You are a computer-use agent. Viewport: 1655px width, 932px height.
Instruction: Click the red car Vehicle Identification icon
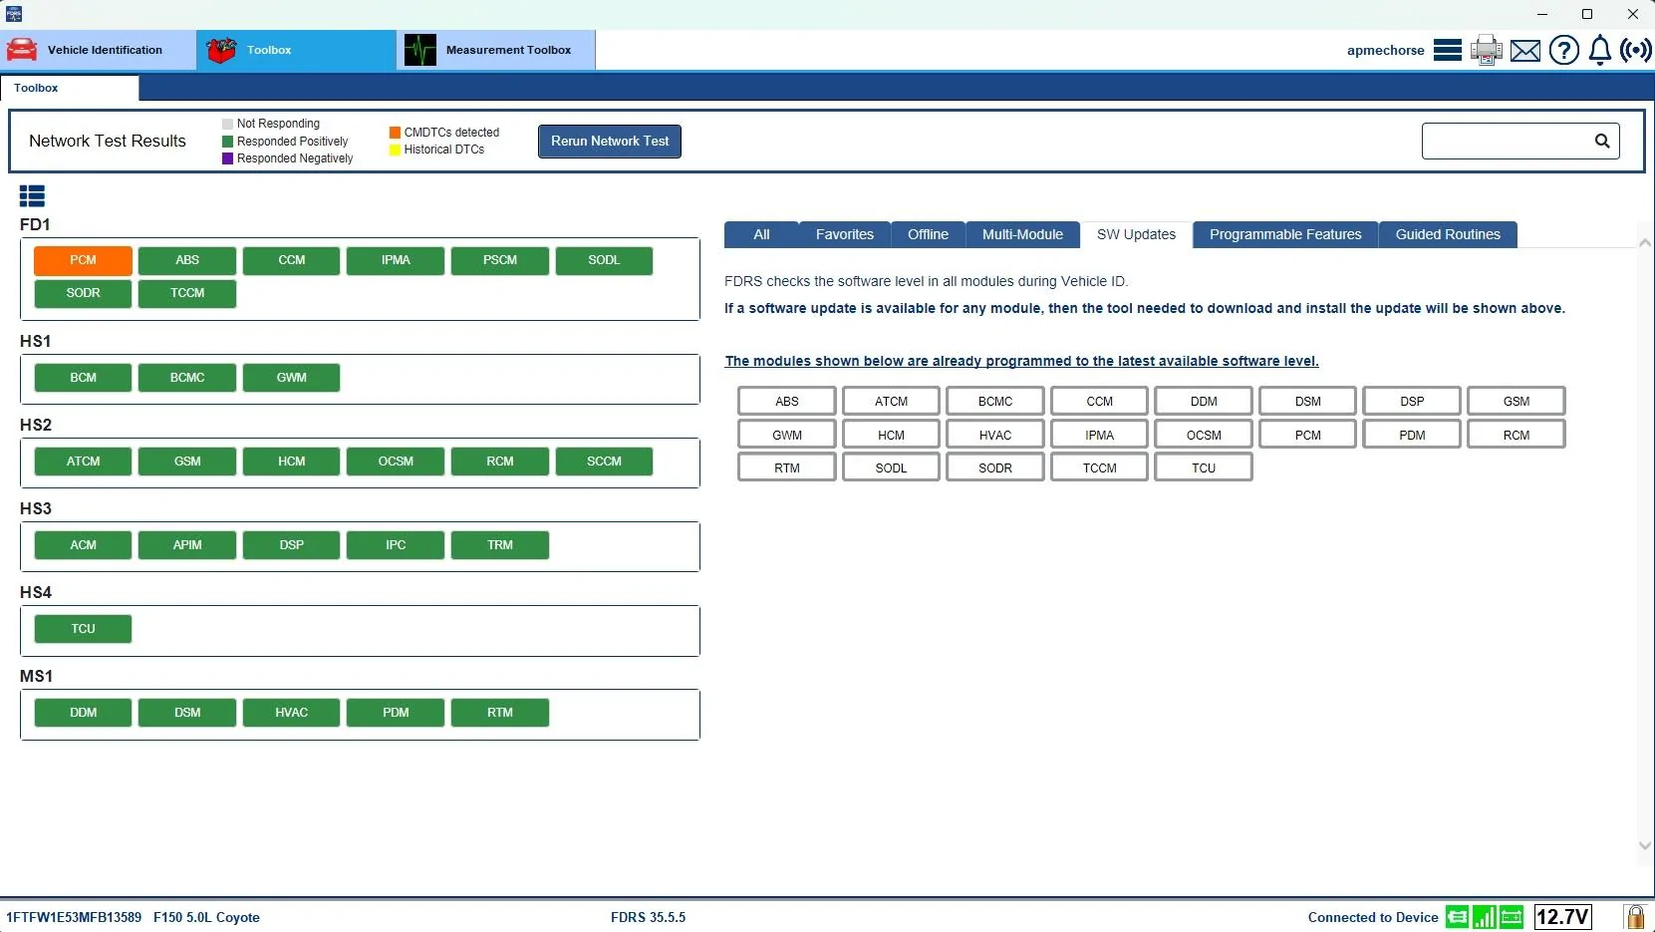(x=21, y=50)
